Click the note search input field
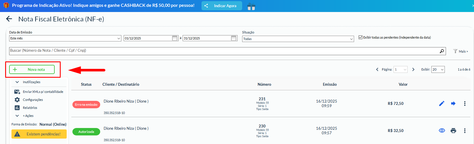This screenshot has height=144, width=474. coord(223,51)
